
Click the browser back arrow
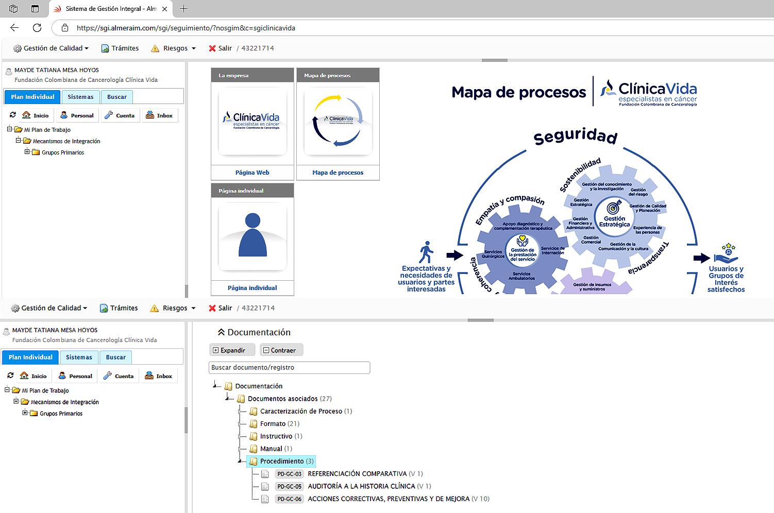point(14,28)
